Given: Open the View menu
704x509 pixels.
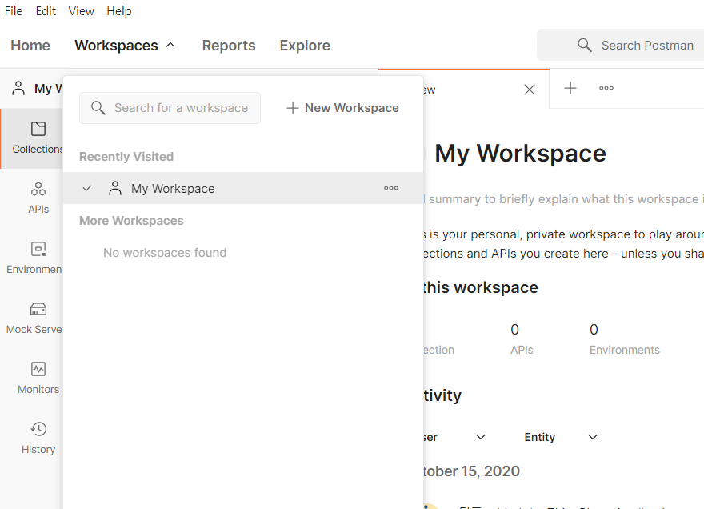Looking at the screenshot, I should [x=82, y=10].
